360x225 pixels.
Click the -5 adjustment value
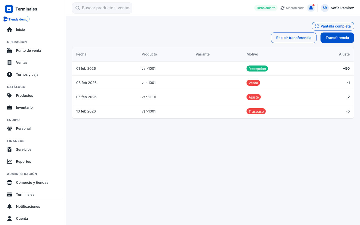click(348, 111)
